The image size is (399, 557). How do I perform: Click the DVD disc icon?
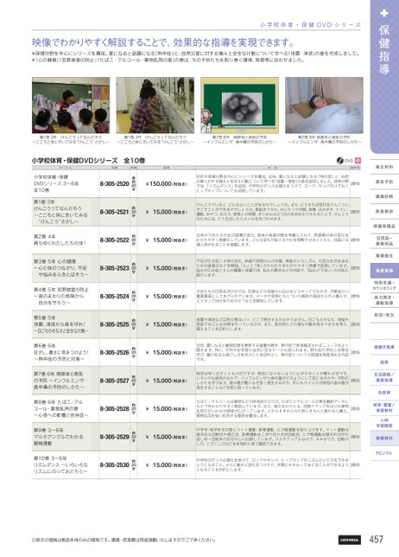340,161
